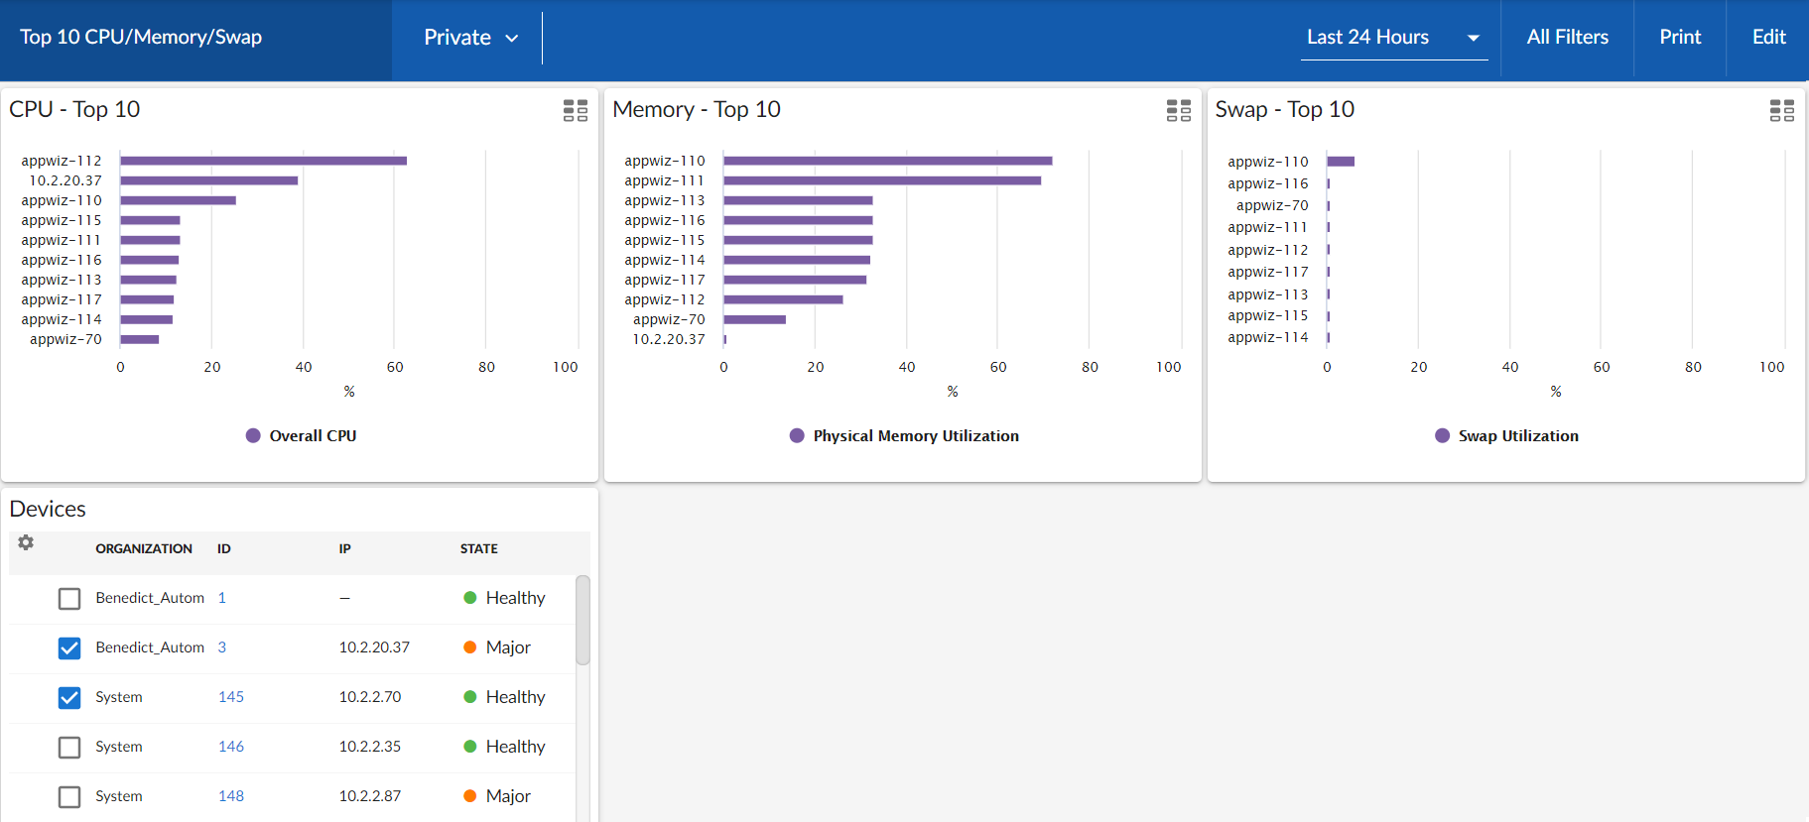The width and height of the screenshot is (1809, 822).
Task: Open Devices table settings gear icon
Action: pos(26,542)
